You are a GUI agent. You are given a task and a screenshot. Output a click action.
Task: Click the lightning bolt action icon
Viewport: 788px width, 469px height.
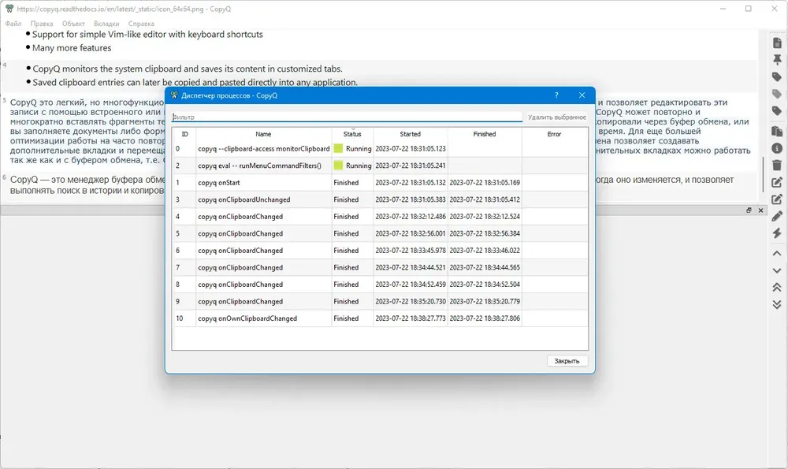(x=777, y=233)
